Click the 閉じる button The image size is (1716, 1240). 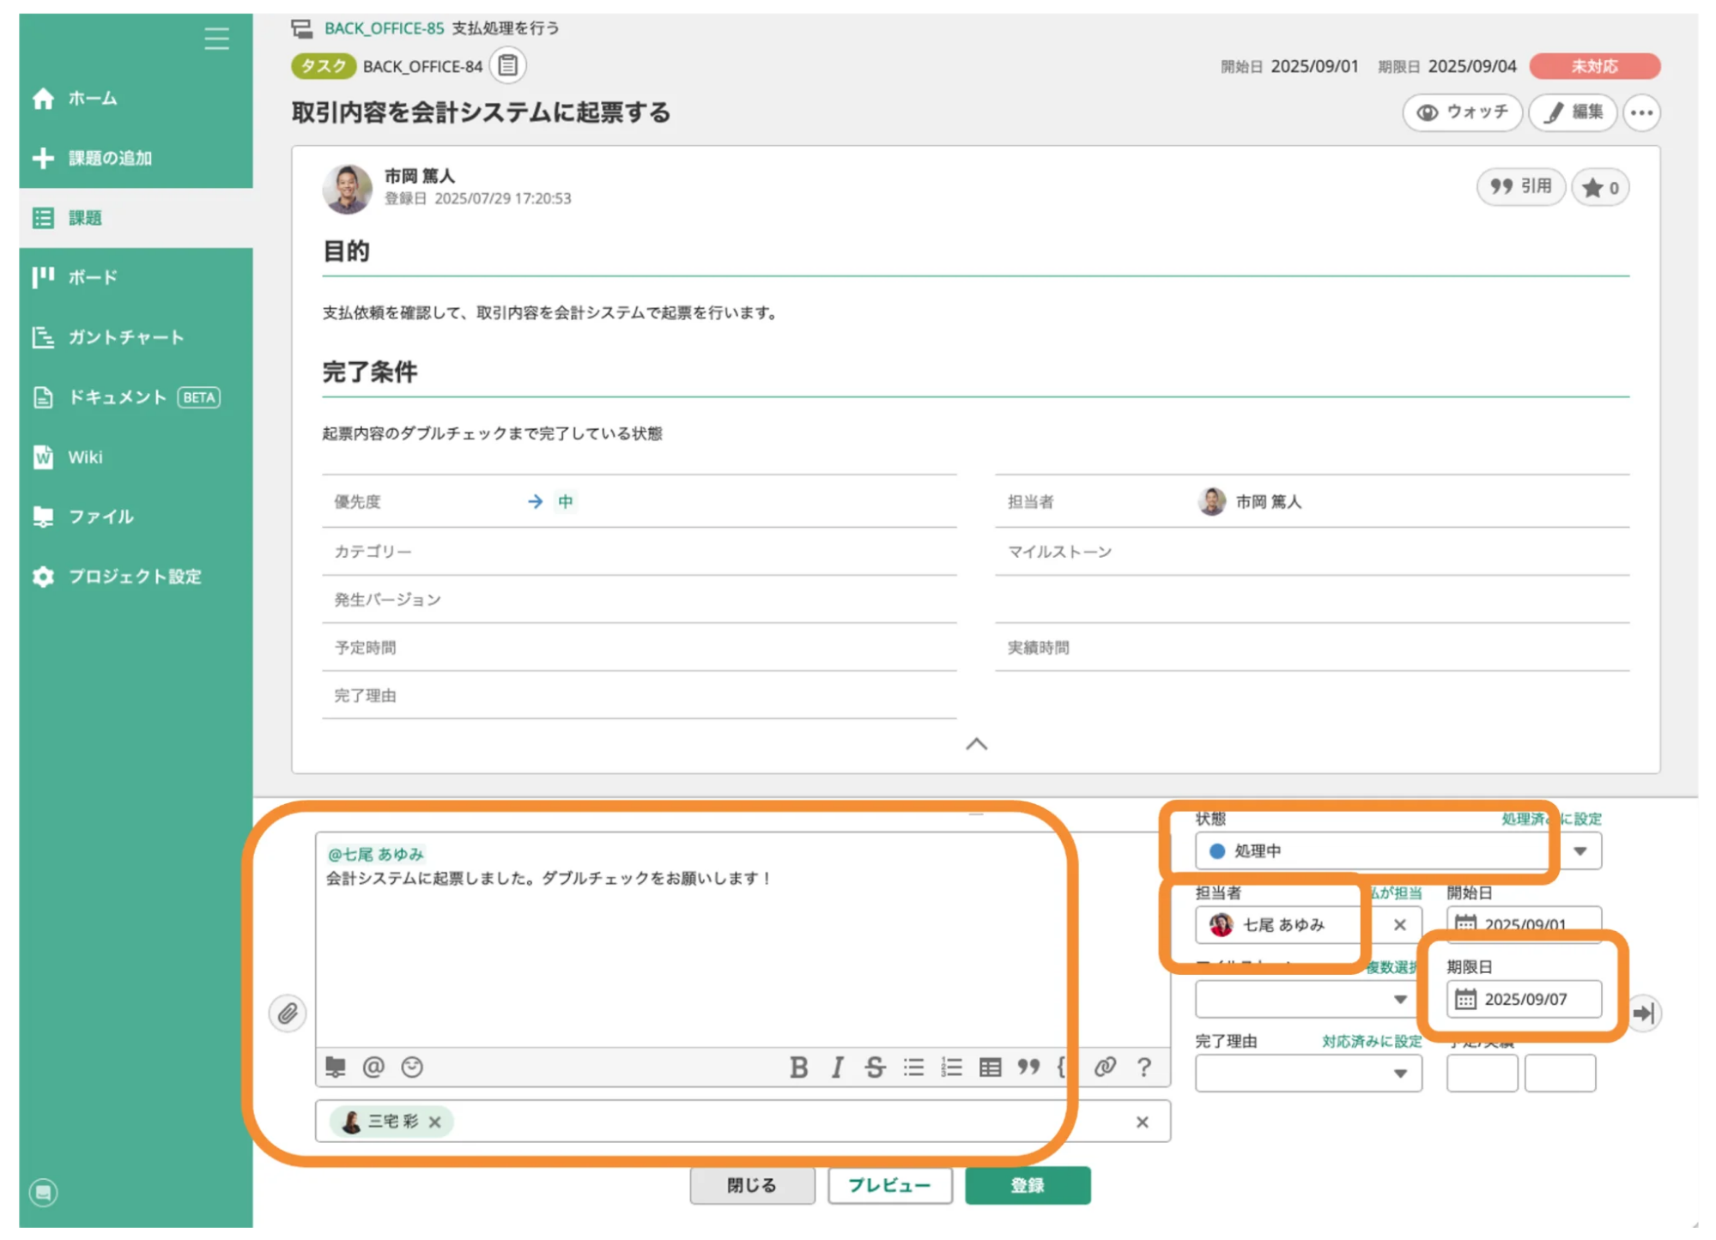click(752, 1185)
